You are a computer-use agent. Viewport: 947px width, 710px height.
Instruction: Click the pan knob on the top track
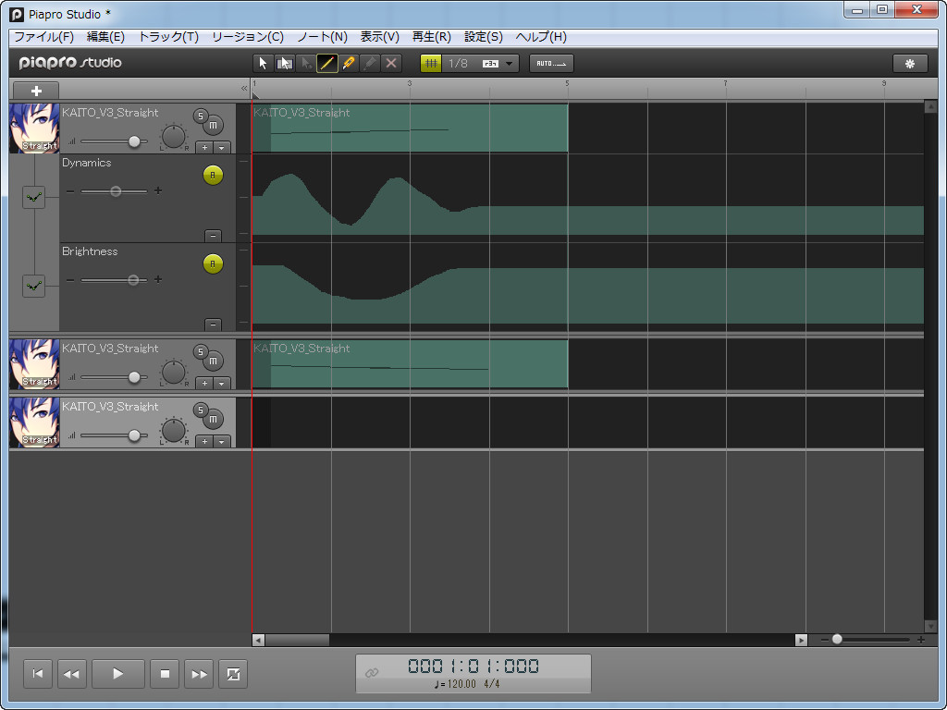174,137
